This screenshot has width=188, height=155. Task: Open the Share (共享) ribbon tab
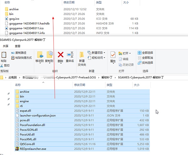click(6, 46)
